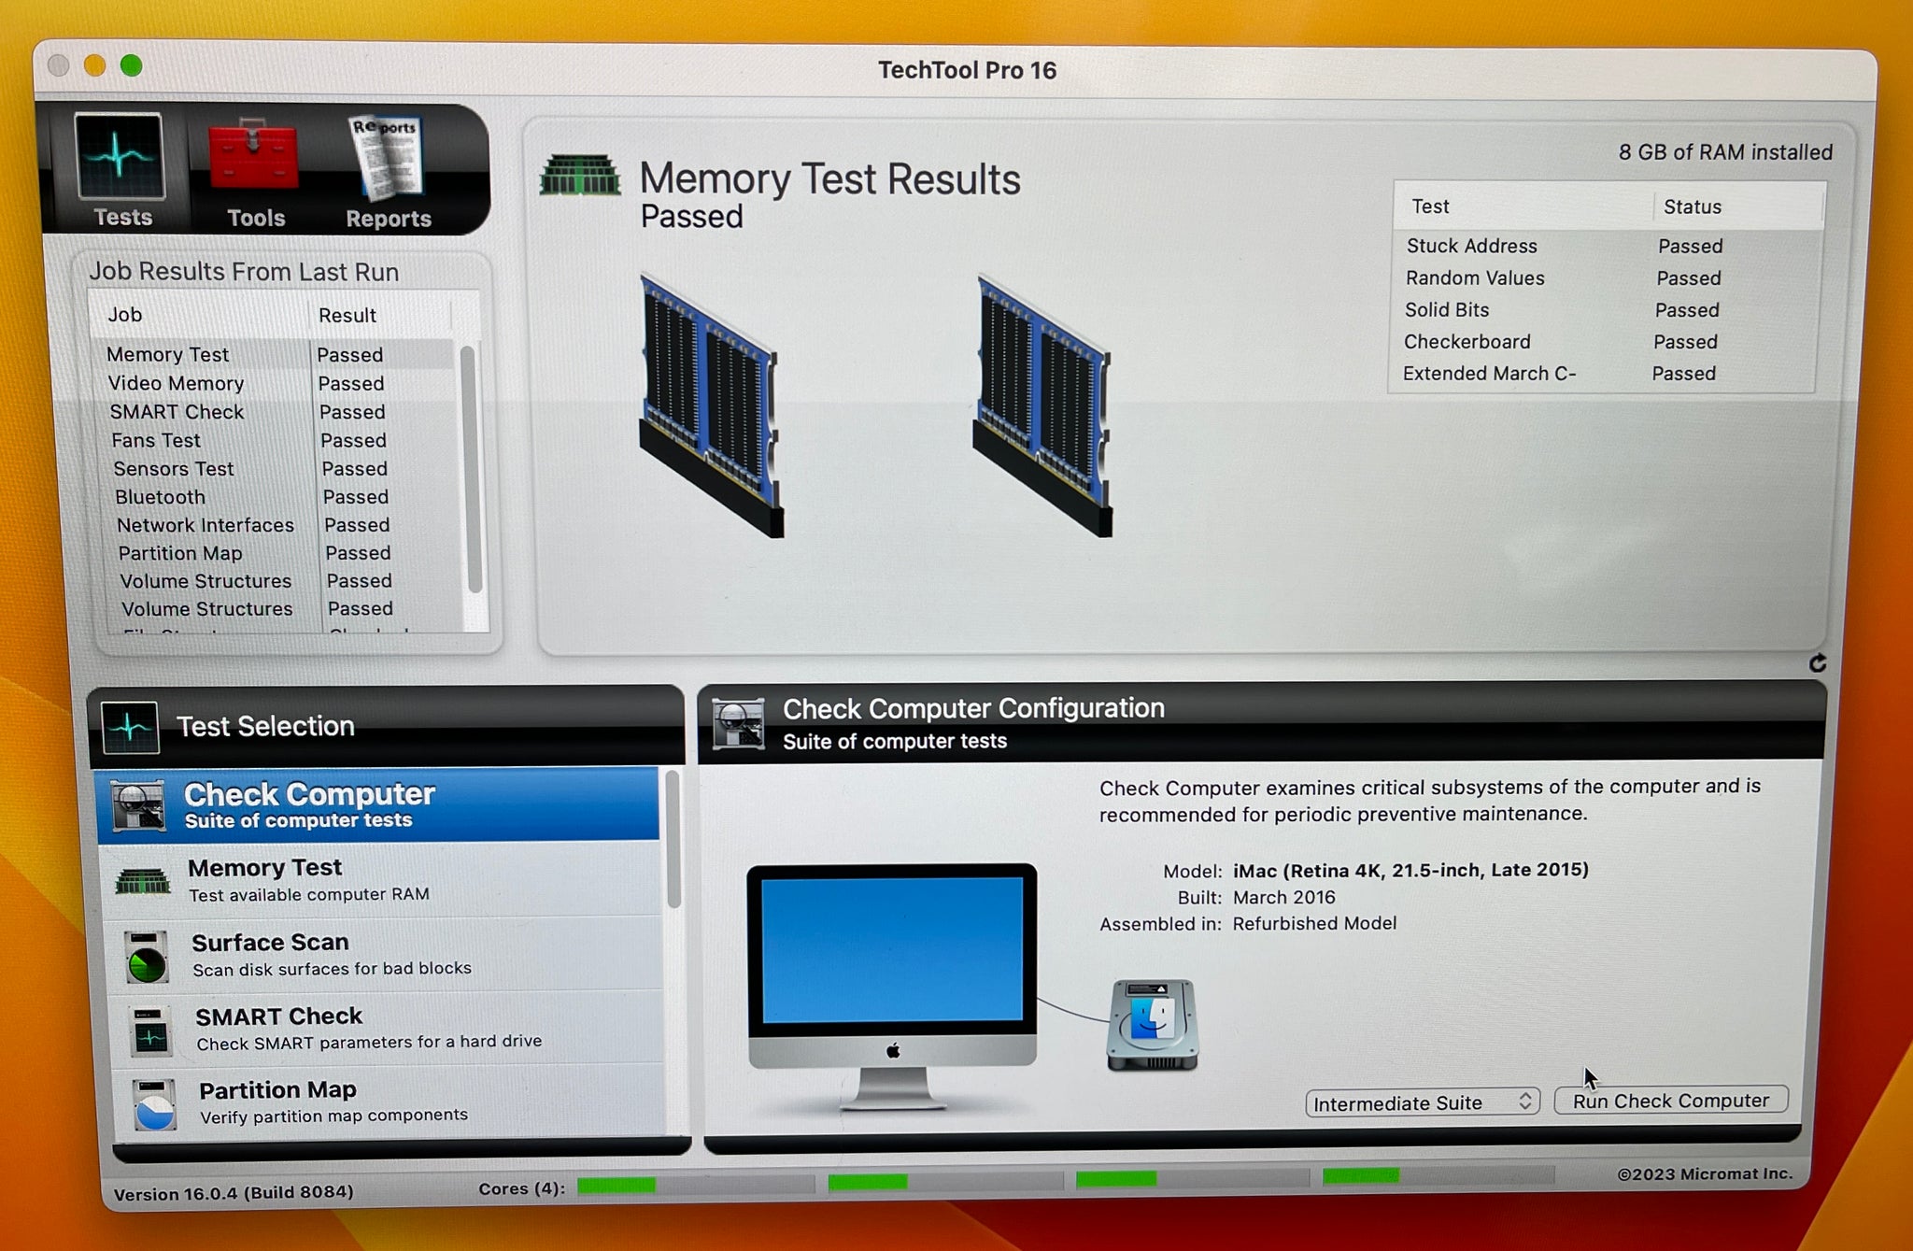The width and height of the screenshot is (1913, 1251).
Task: Select Memory Test in Test Selection
Action: click(381, 879)
